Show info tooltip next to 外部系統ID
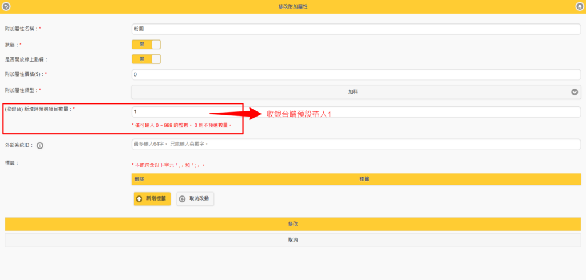Viewport: 586px width, 280px height. point(40,146)
